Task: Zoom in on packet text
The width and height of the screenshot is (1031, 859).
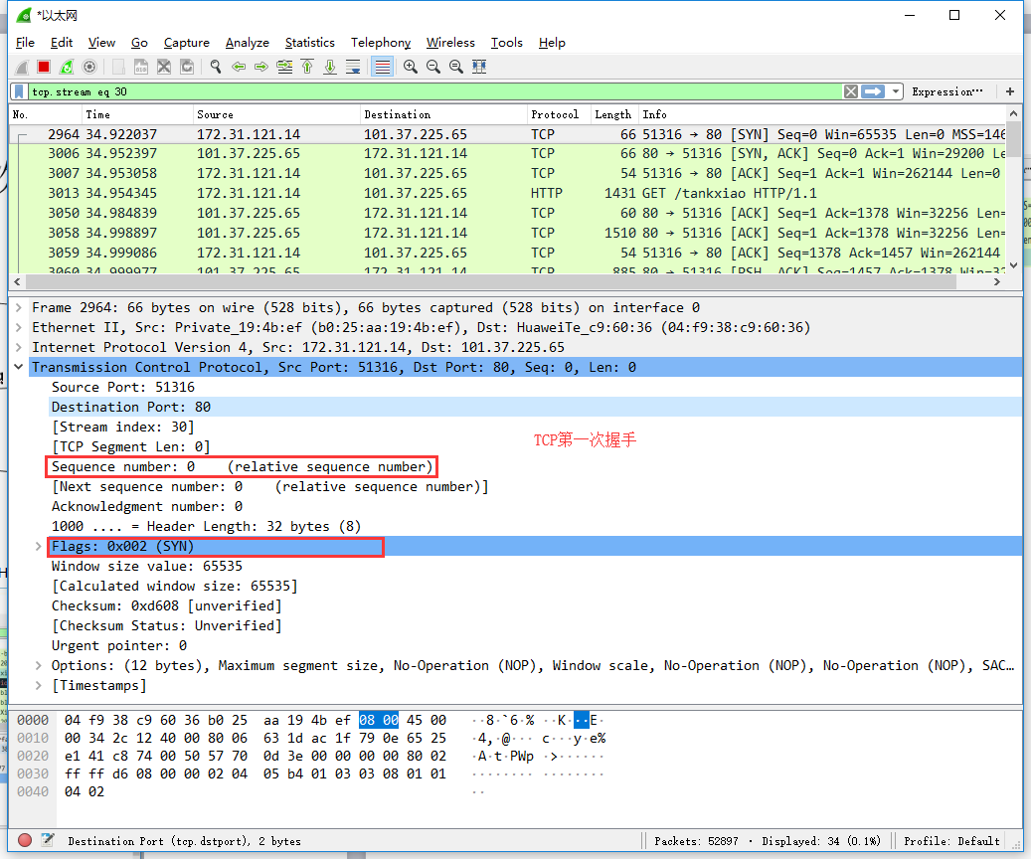Action: (410, 67)
